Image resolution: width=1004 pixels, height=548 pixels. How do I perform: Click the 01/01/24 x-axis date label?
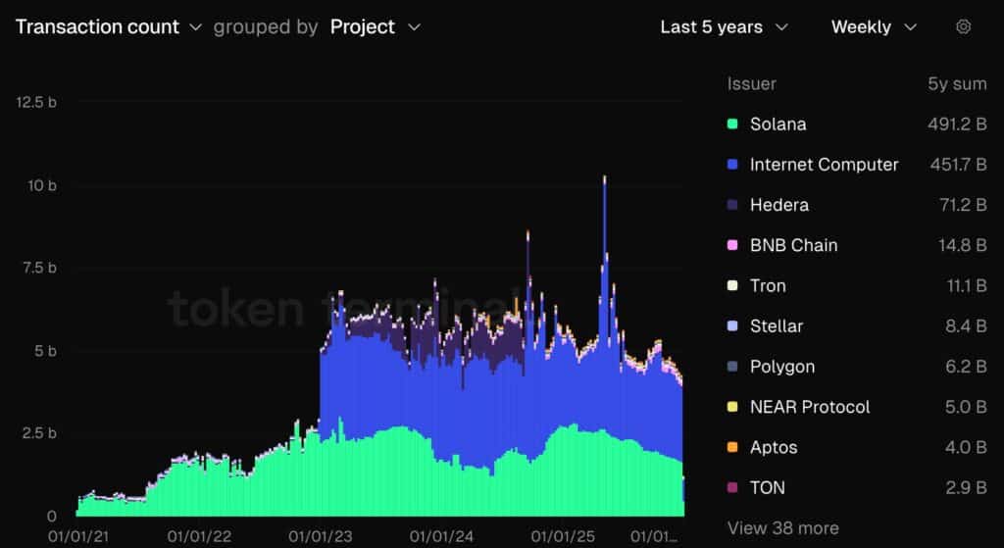[441, 536]
